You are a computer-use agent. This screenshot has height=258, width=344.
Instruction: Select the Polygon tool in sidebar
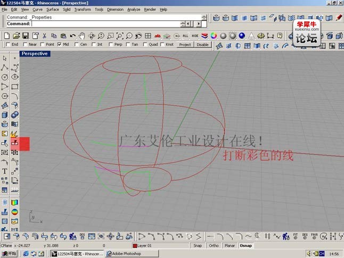point(5,96)
